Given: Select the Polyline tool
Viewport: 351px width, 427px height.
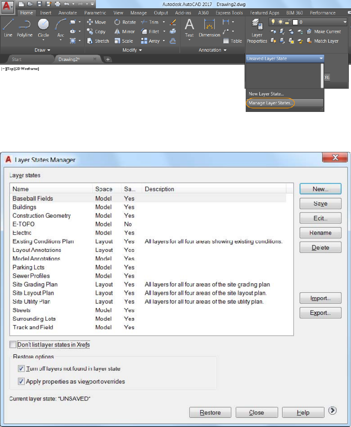Looking at the screenshot, I should coord(24,28).
